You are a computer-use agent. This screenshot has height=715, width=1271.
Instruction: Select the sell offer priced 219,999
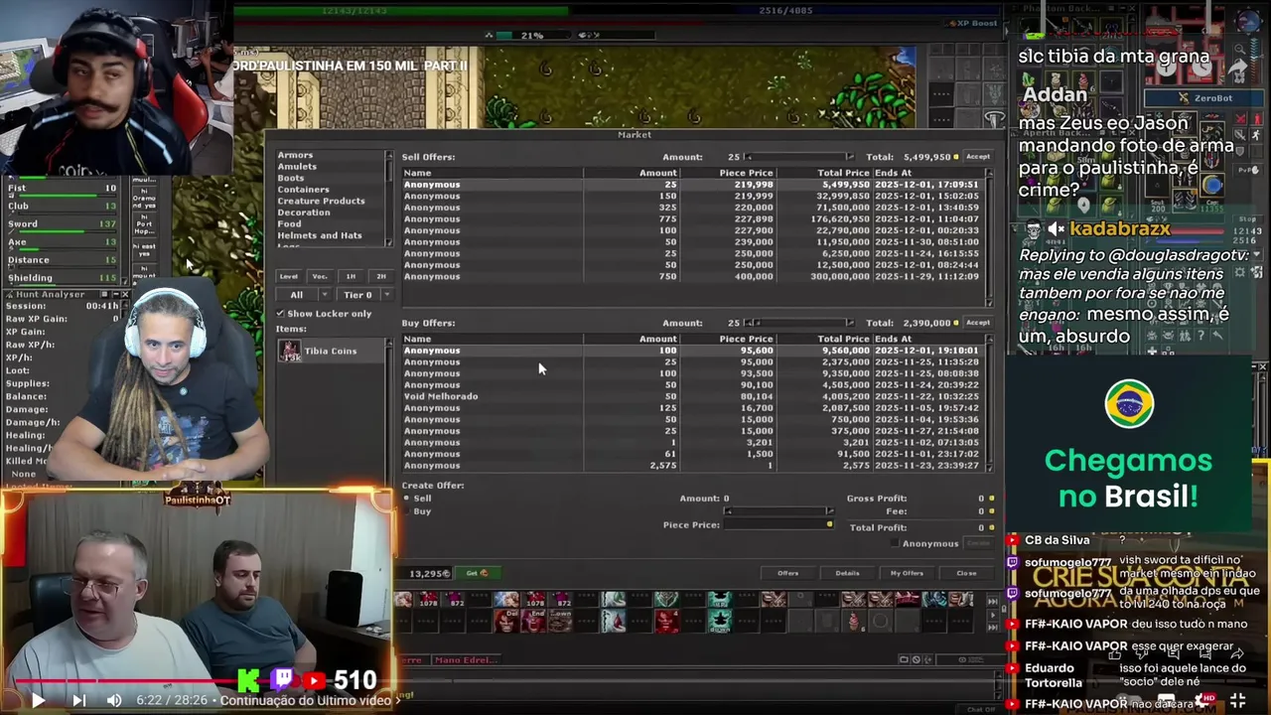click(x=692, y=196)
